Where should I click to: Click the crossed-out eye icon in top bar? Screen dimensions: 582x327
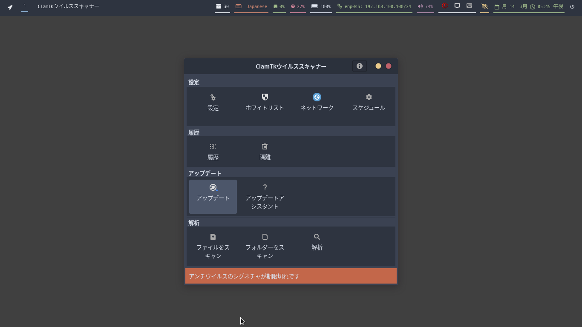click(484, 6)
